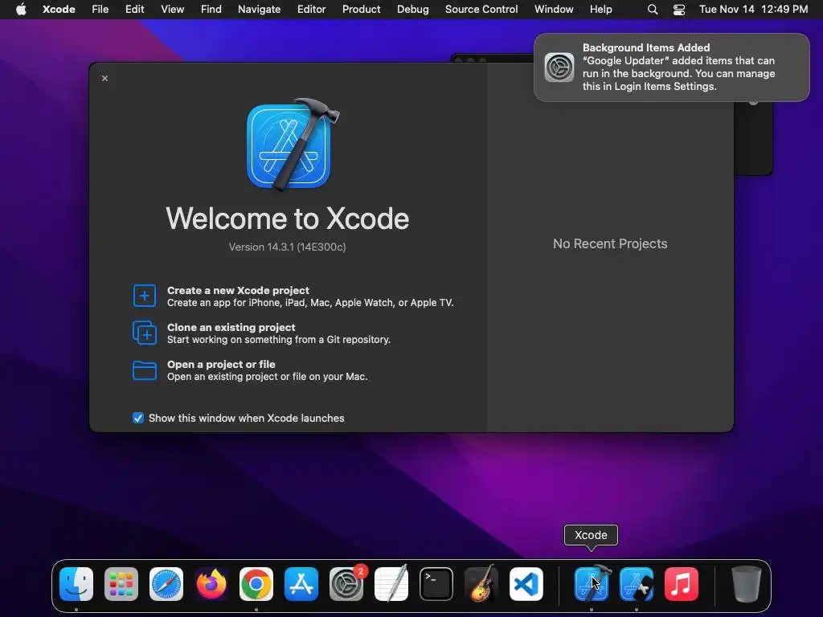Select Create a new Xcode project
The width and height of the screenshot is (823, 617).
pyautogui.click(x=293, y=296)
